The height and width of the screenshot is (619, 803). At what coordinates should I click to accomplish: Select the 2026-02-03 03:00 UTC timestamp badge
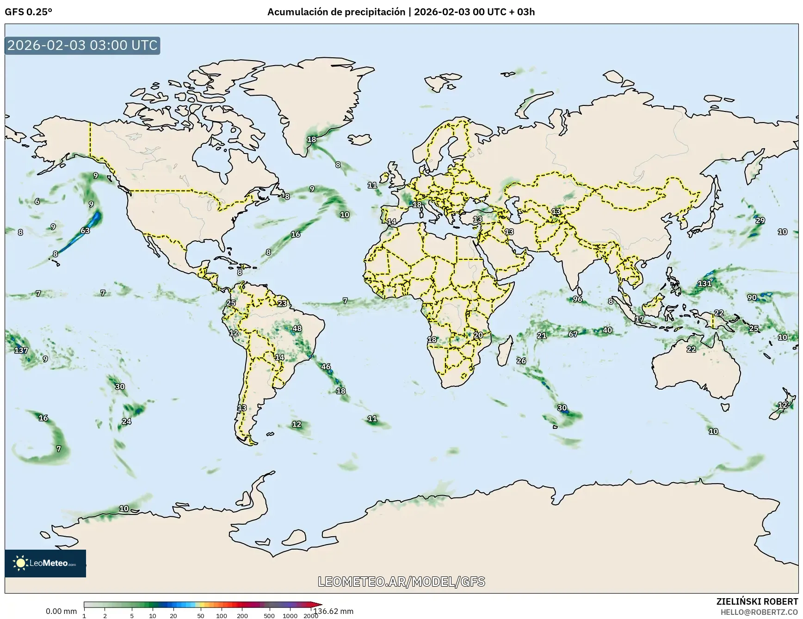click(82, 45)
